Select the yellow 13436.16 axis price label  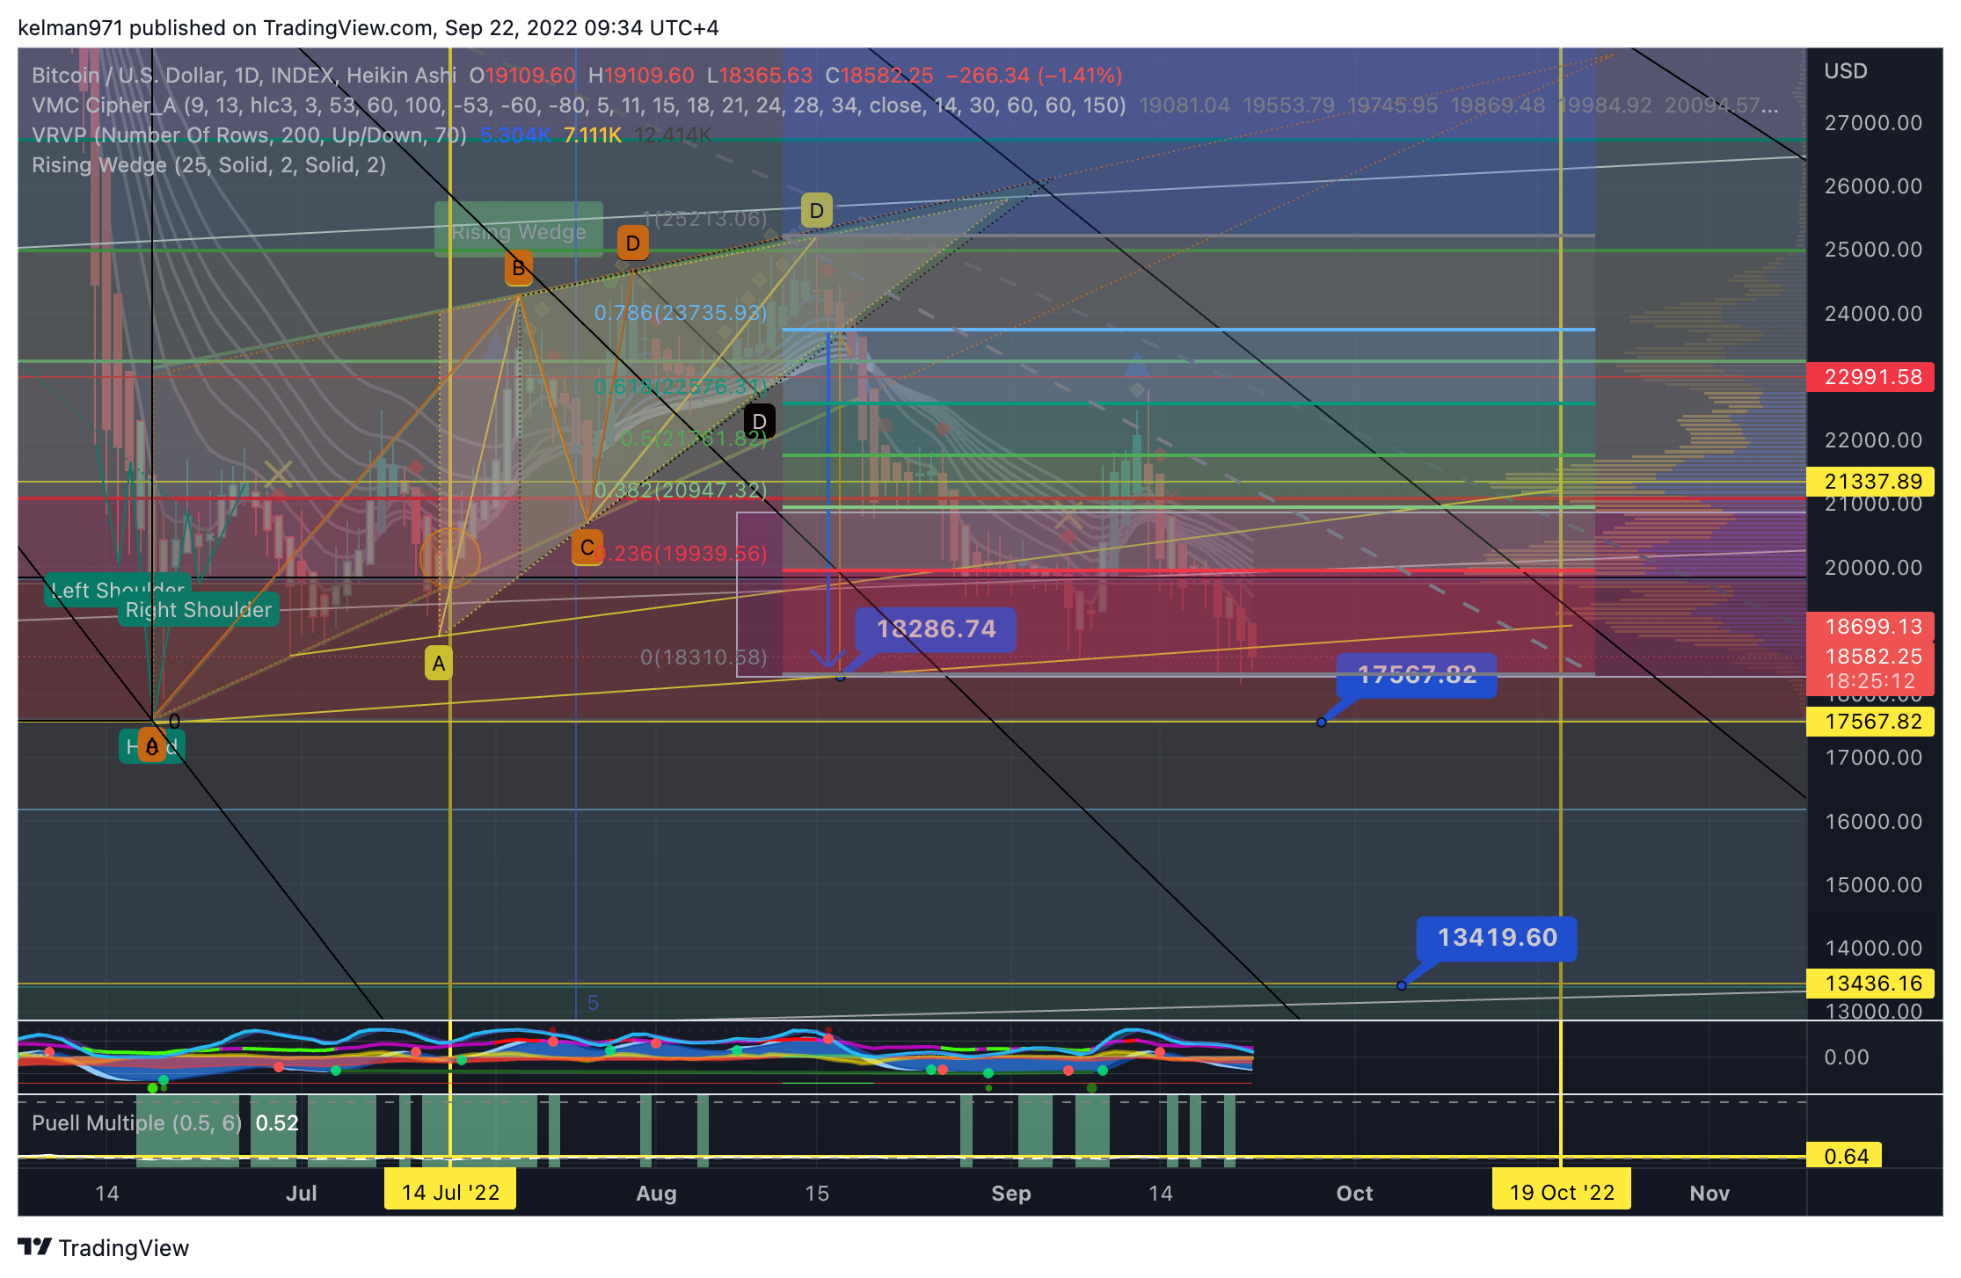point(1870,983)
